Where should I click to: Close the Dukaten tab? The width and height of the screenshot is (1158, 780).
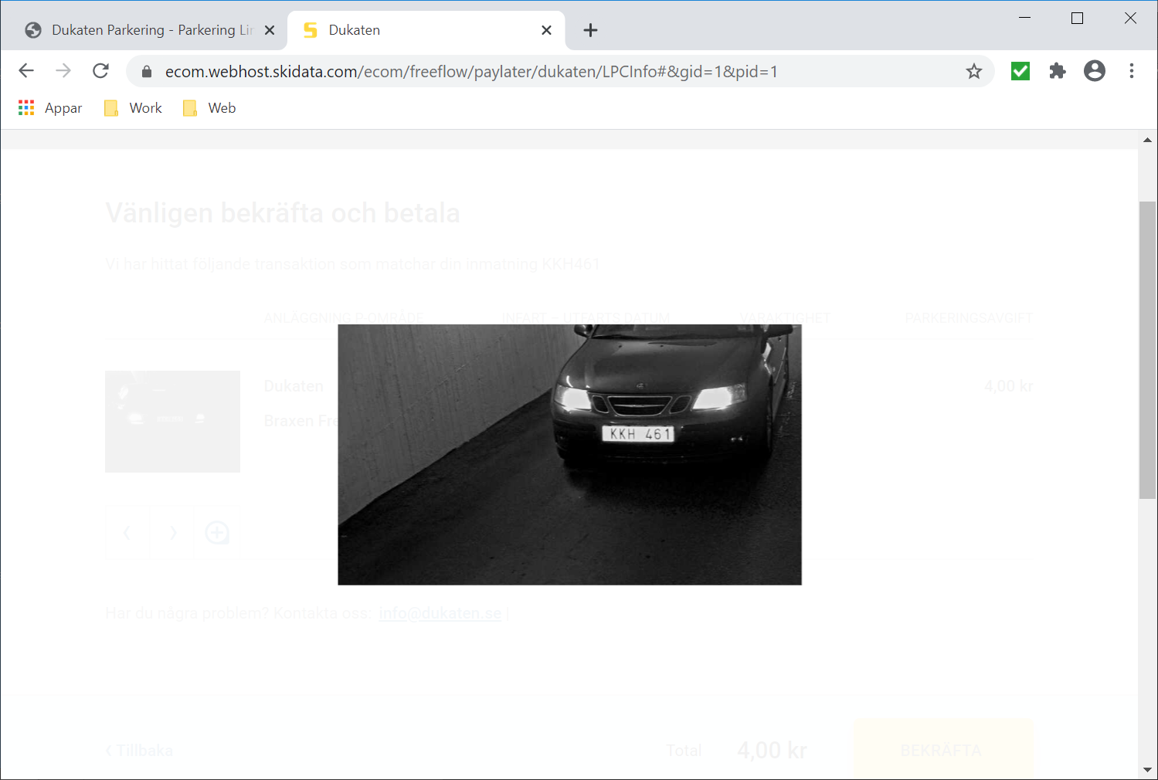546,30
